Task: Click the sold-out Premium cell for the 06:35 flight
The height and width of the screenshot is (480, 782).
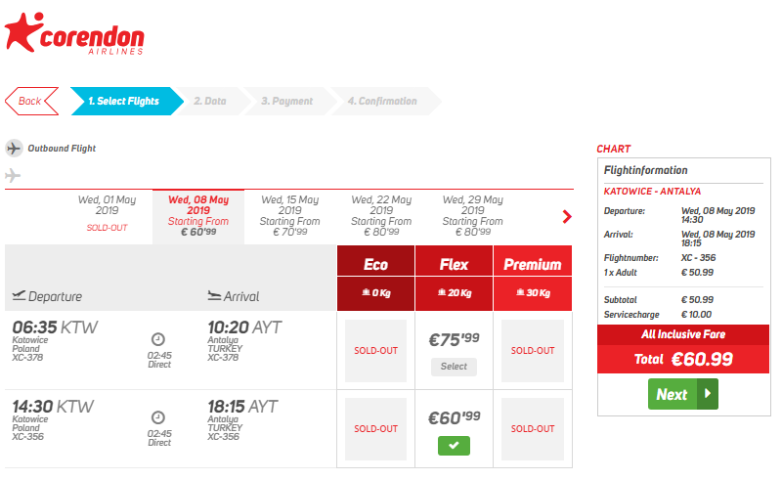Action: coord(533,351)
